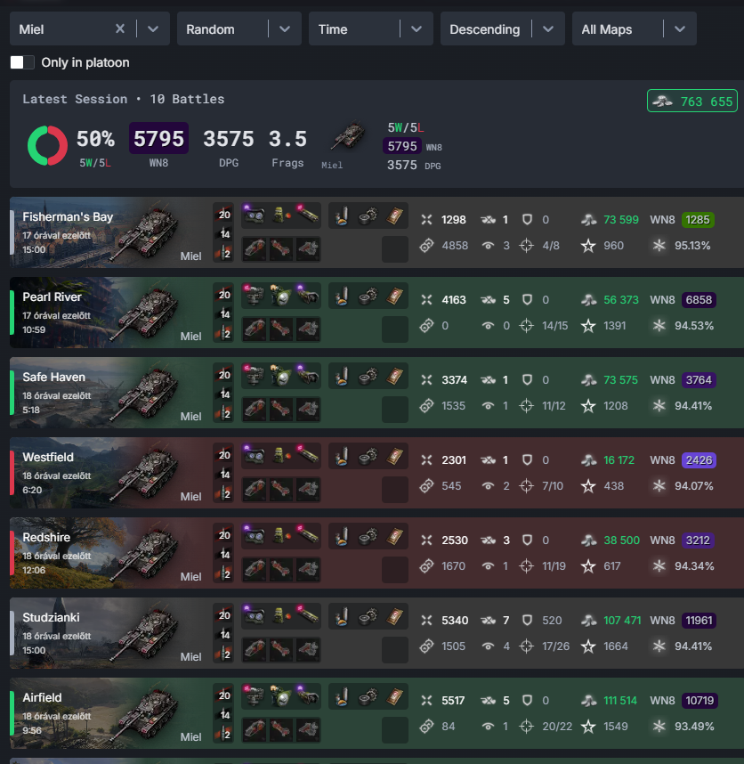
Task: Click the blocked shield icon in Fisherman's Bay row
Action: [x=527, y=220]
